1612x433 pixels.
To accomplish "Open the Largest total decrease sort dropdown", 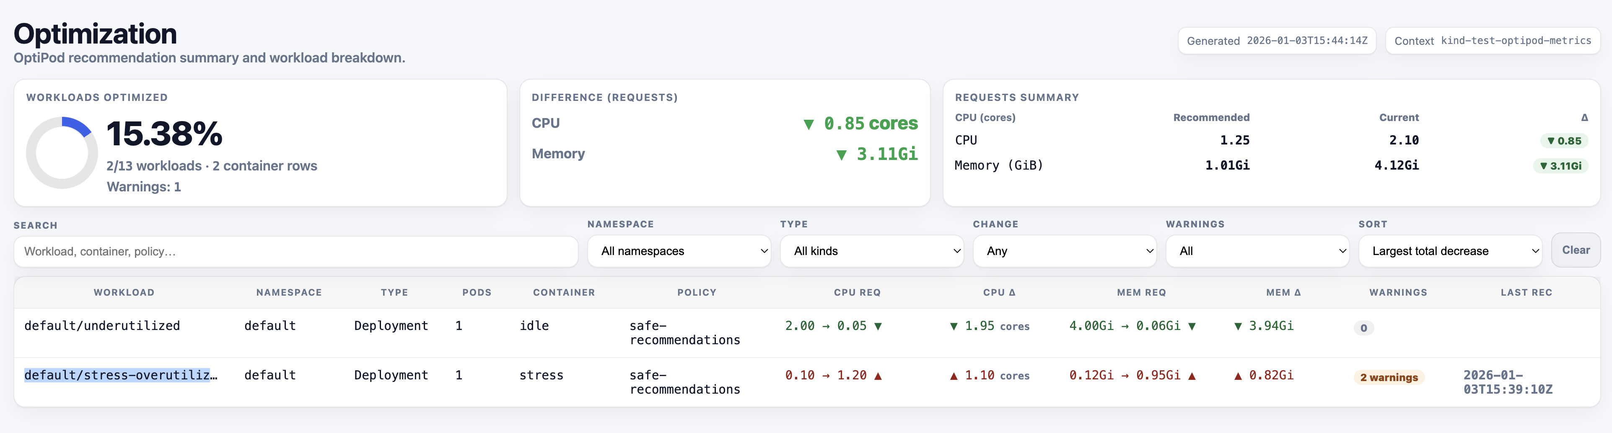I will tap(1451, 250).
